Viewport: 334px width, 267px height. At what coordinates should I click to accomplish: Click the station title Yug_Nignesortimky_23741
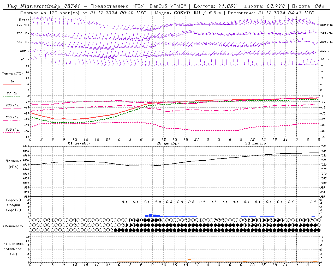[x=44, y=6]
